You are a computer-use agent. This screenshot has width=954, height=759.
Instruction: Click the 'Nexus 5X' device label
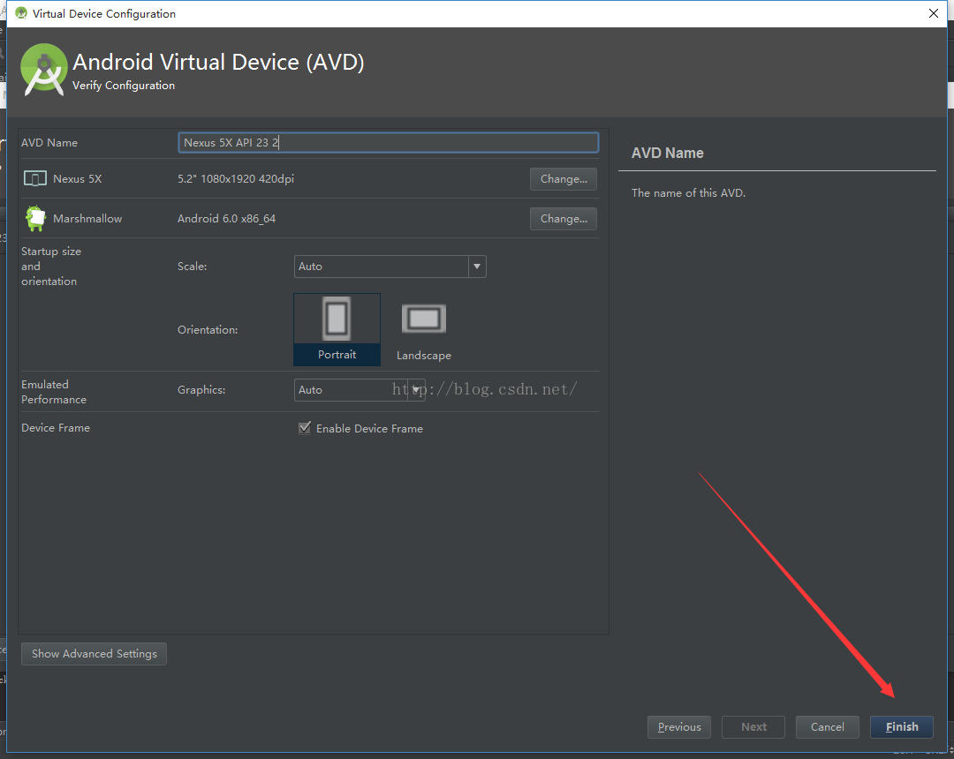77,178
